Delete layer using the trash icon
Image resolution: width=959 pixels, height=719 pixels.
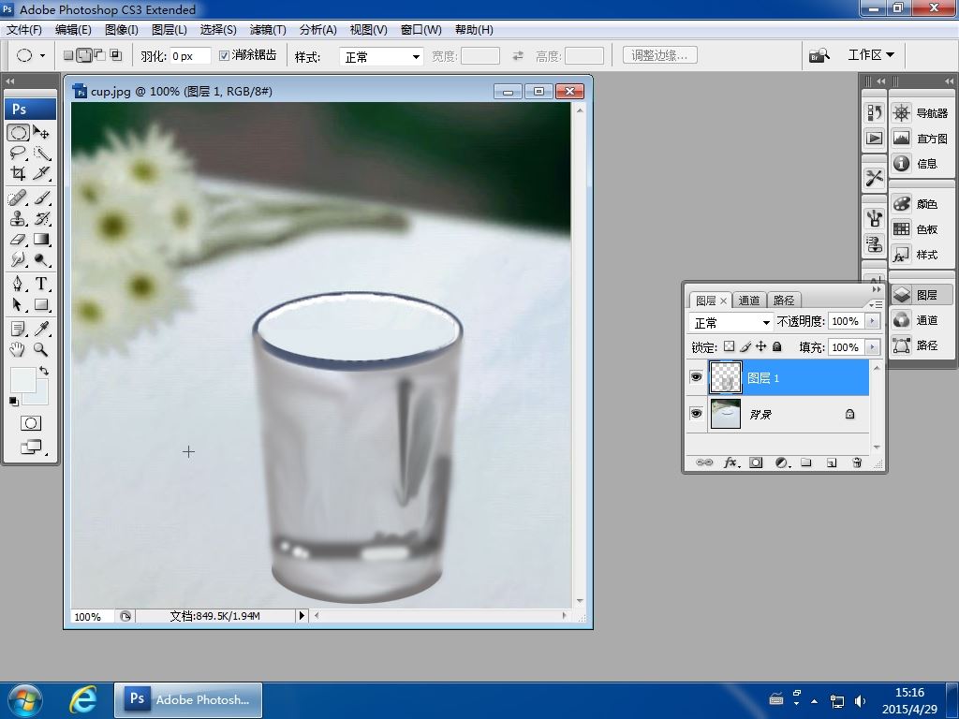856,462
